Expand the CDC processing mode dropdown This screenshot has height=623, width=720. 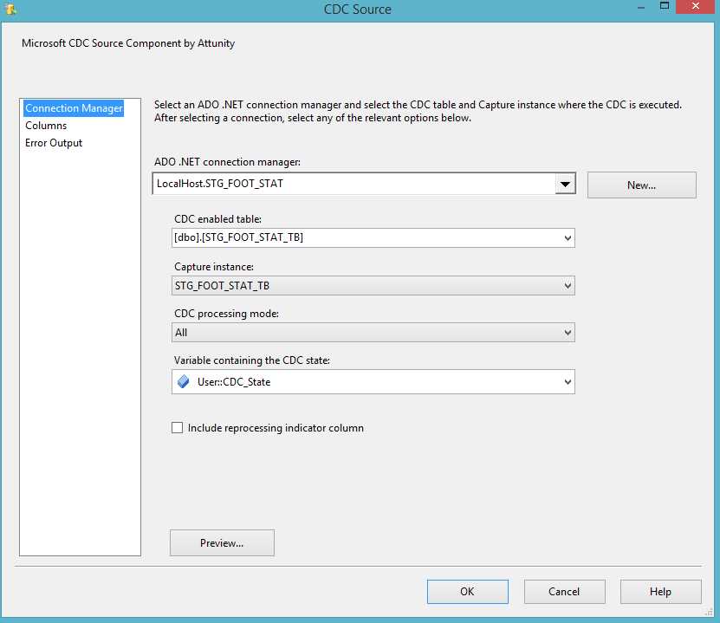coord(568,332)
